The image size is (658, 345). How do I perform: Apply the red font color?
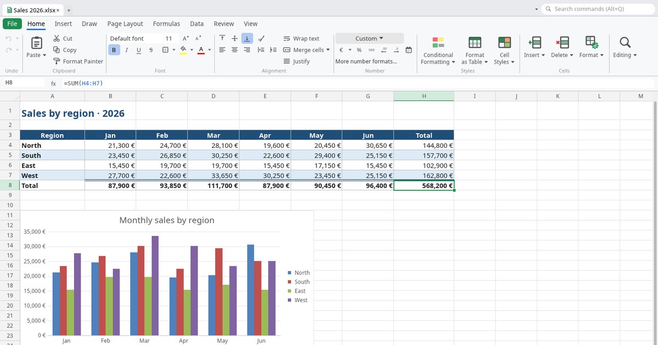click(201, 50)
